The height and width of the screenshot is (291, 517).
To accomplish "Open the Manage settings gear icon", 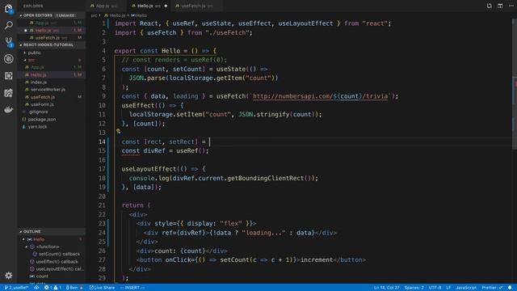I will [9, 275].
